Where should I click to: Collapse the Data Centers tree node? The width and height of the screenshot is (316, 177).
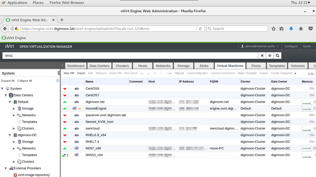(6, 95)
